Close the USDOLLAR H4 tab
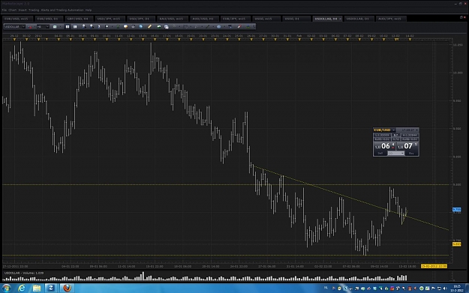 tap(340, 19)
